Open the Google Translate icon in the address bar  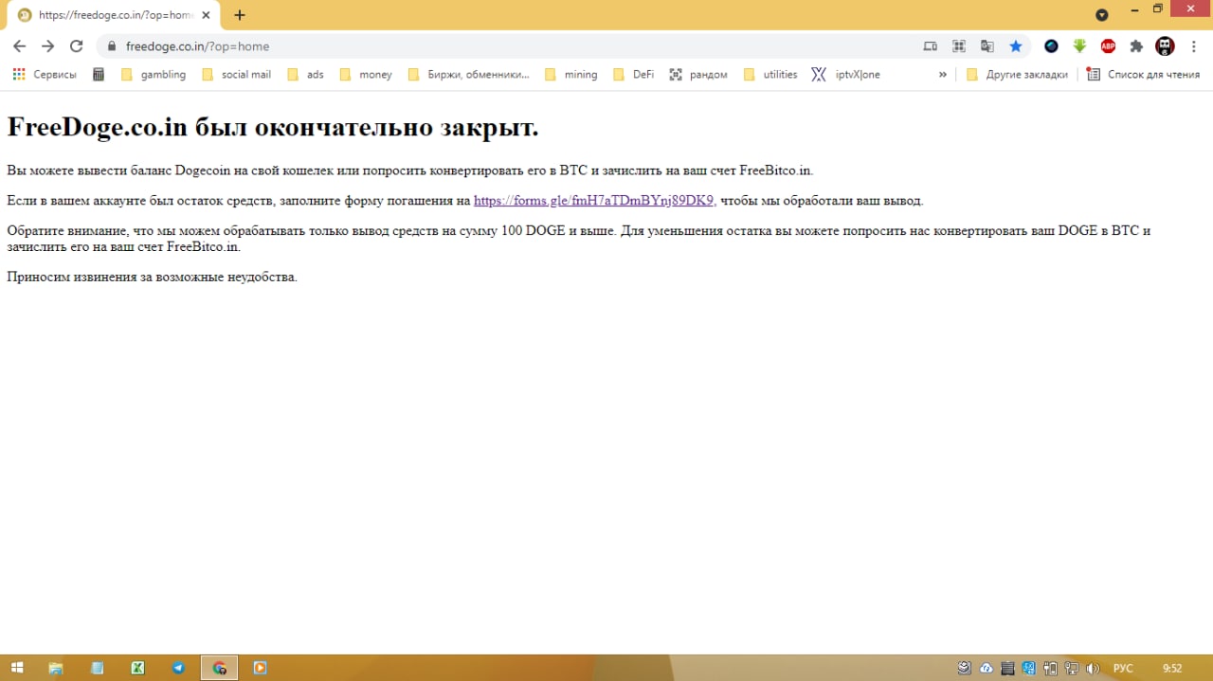(x=987, y=45)
